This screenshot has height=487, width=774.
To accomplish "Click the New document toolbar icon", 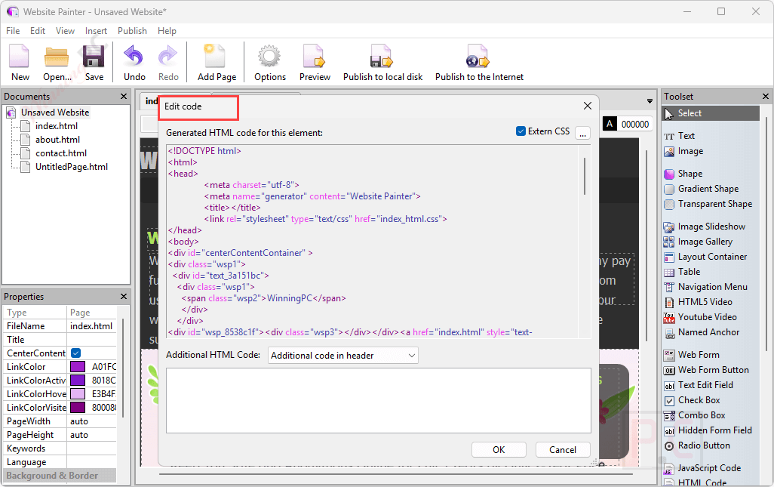I will pos(20,62).
